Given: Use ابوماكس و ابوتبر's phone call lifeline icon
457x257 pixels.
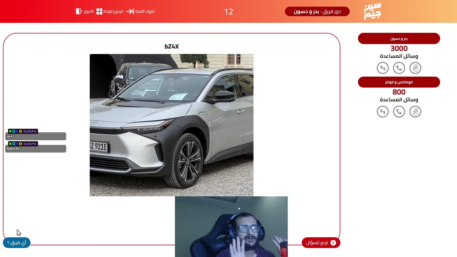Looking at the screenshot, I should pos(399,112).
